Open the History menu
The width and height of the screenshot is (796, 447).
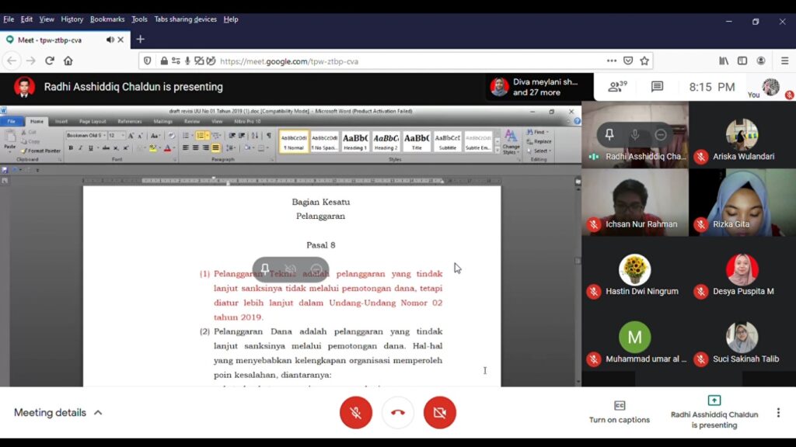click(72, 19)
